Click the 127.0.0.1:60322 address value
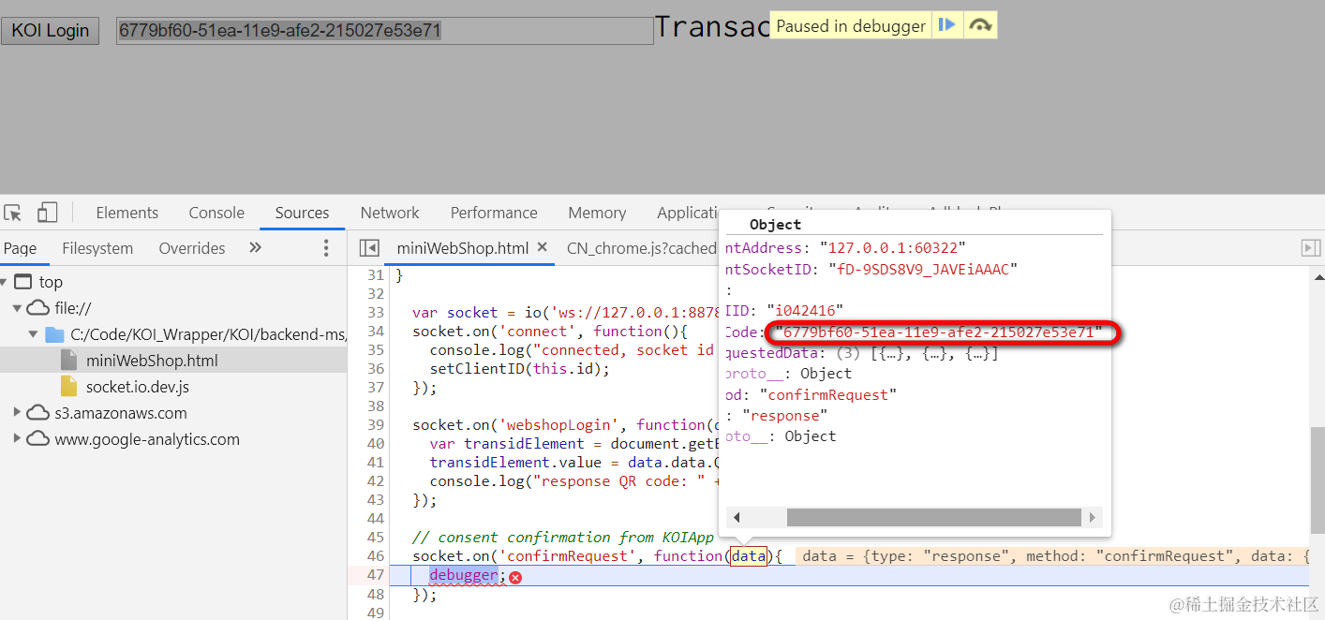Image resolution: width=1325 pixels, height=620 pixels. pyautogui.click(x=892, y=248)
